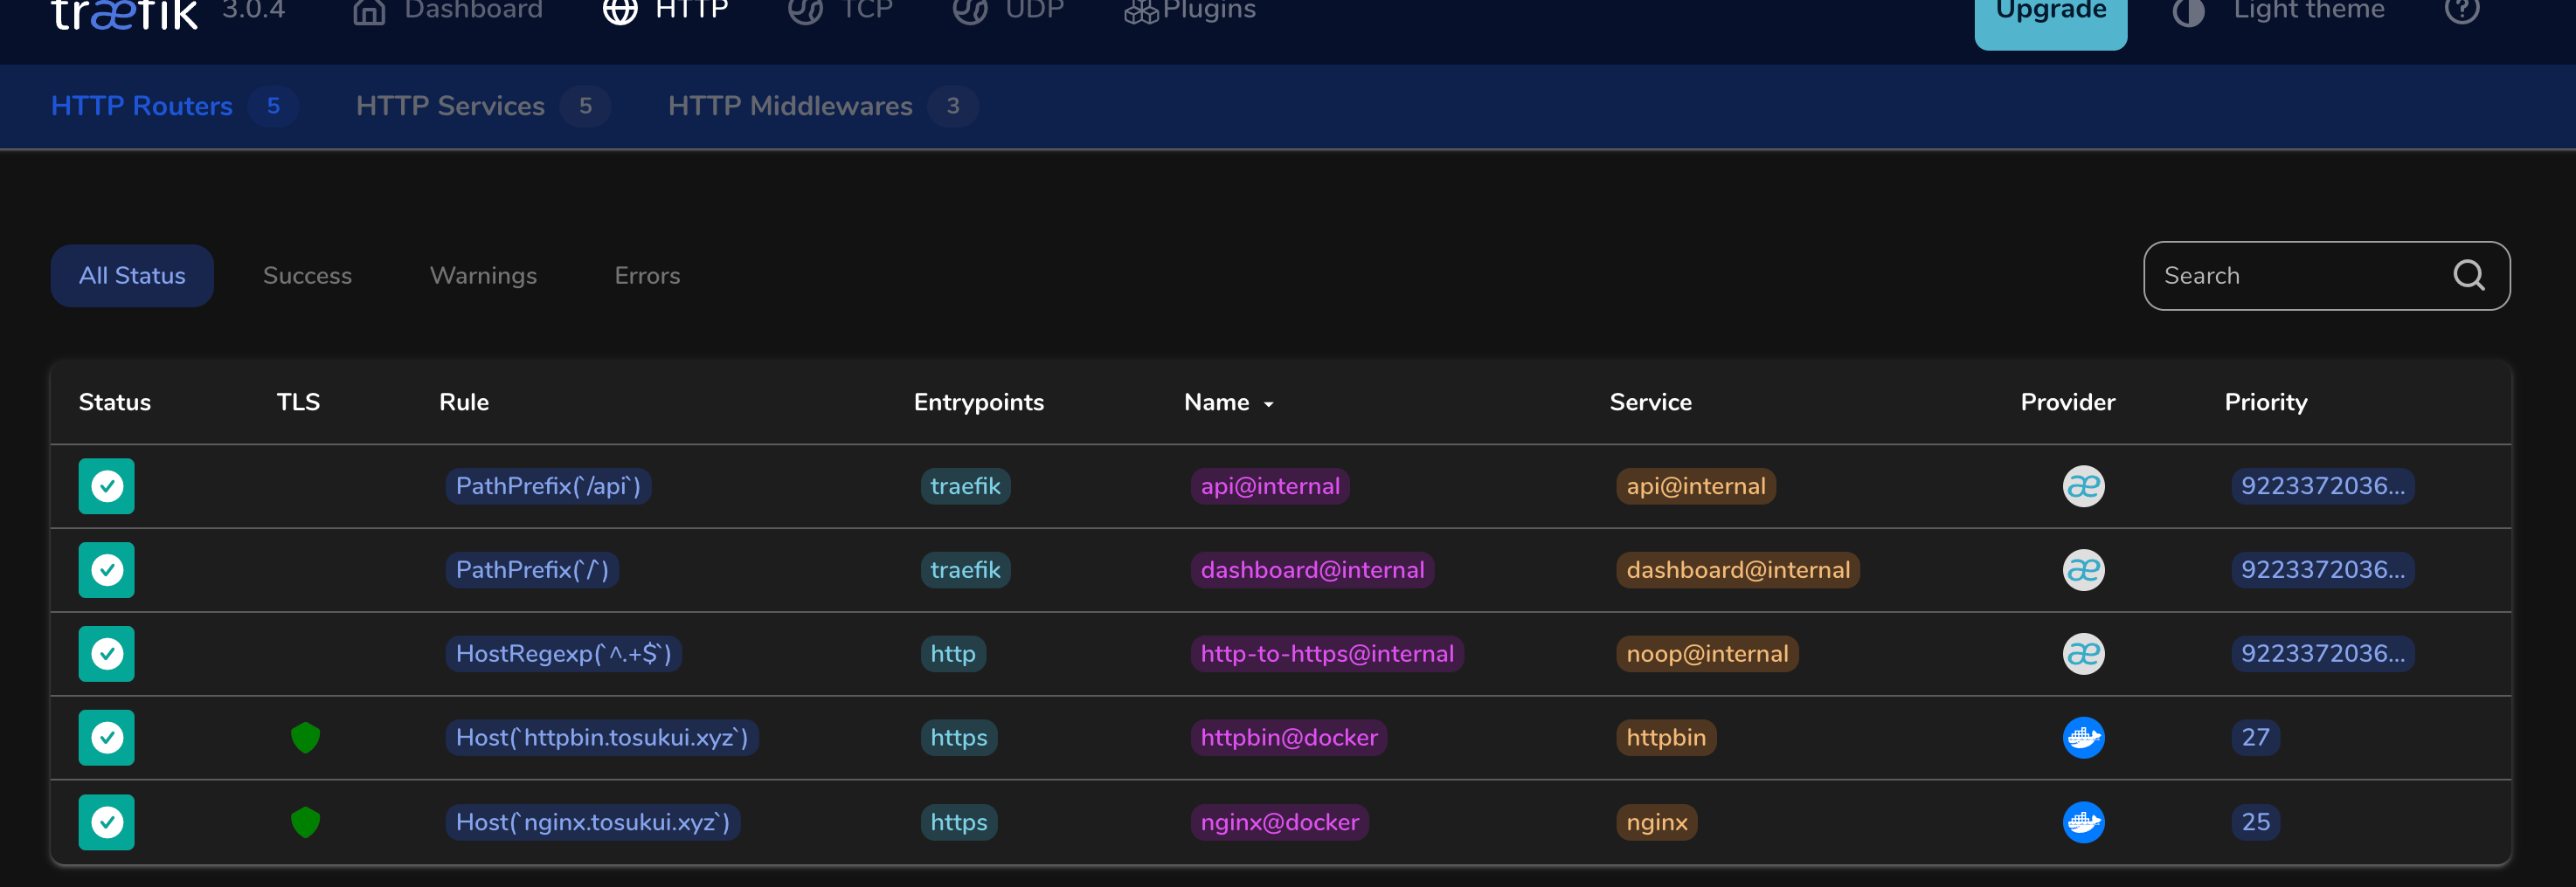The image size is (2576, 887).
Task: Switch to HTTP Services tab
Action: point(483,106)
